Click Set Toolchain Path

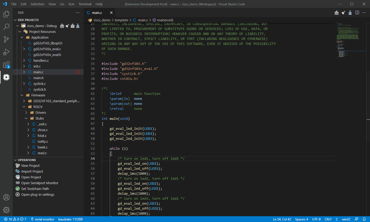click(35, 189)
